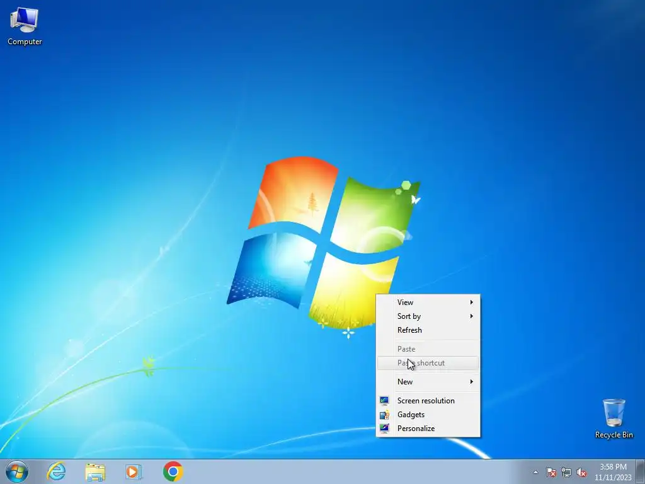The width and height of the screenshot is (645, 484).
Task: Launch Google Chrome from taskbar
Action: (173, 471)
